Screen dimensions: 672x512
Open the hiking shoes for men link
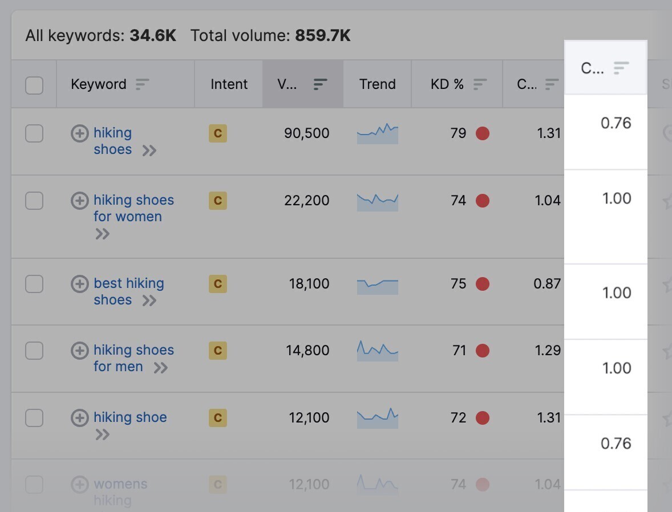coord(133,358)
